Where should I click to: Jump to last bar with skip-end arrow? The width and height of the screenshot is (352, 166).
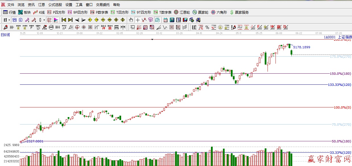tap(70, 20)
